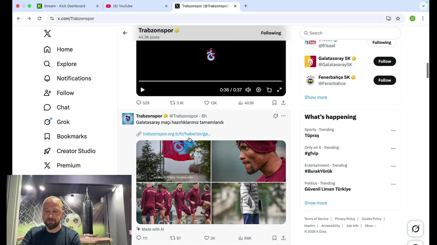Mute the video volume

point(248,90)
